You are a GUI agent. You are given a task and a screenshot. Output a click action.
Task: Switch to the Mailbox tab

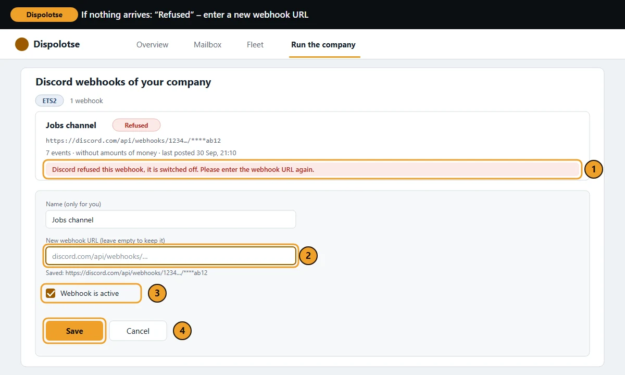(x=207, y=45)
